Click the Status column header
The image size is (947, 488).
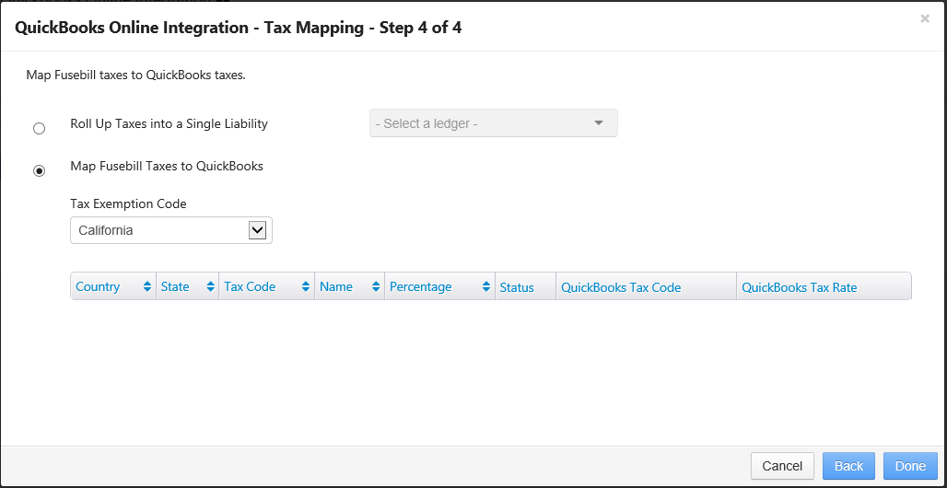[x=525, y=287]
